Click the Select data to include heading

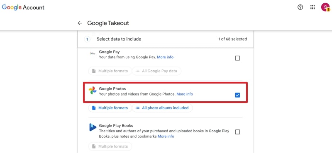point(119,39)
